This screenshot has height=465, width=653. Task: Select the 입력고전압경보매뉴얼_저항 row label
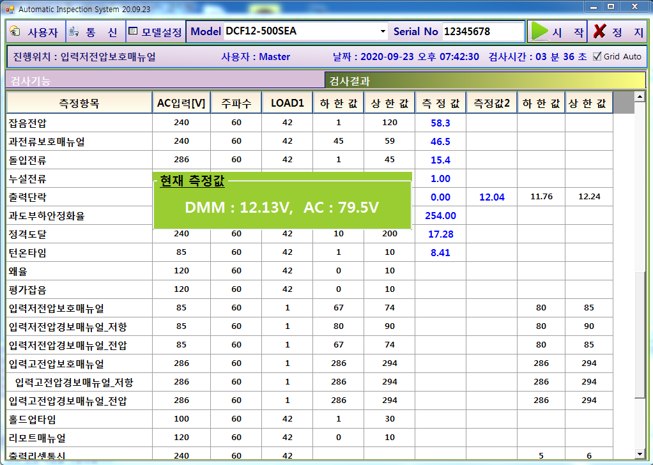click(74, 383)
